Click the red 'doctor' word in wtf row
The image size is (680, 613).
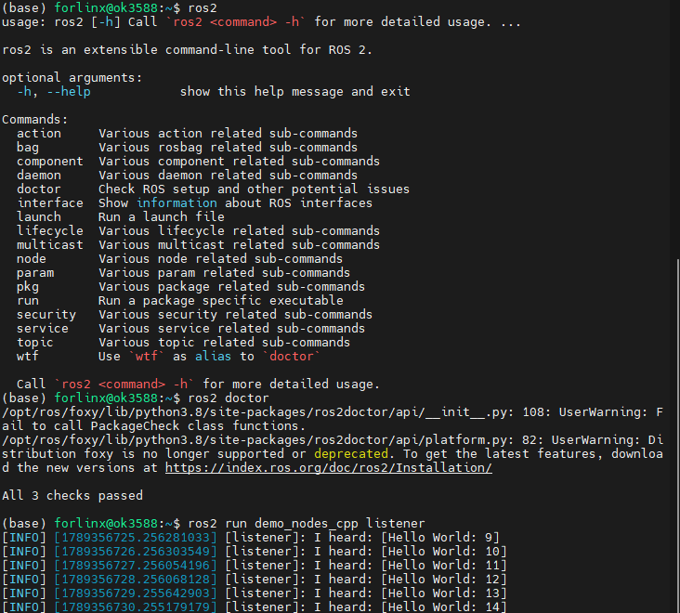tap(292, 357)
